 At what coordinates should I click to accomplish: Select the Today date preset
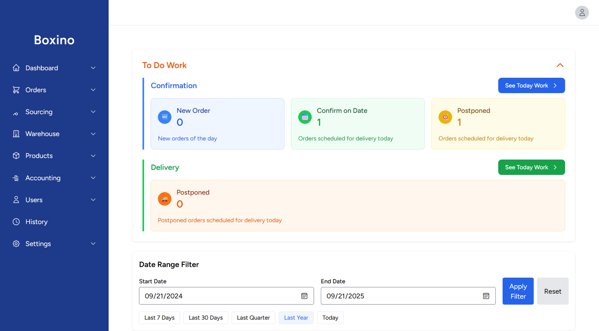pos(330,318)
